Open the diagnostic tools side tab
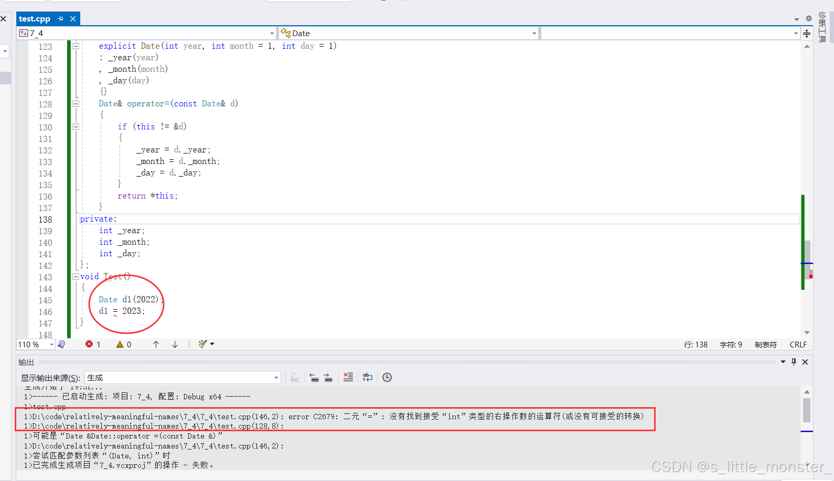Screen dimensions: 834x481 [x=822, y=27]
